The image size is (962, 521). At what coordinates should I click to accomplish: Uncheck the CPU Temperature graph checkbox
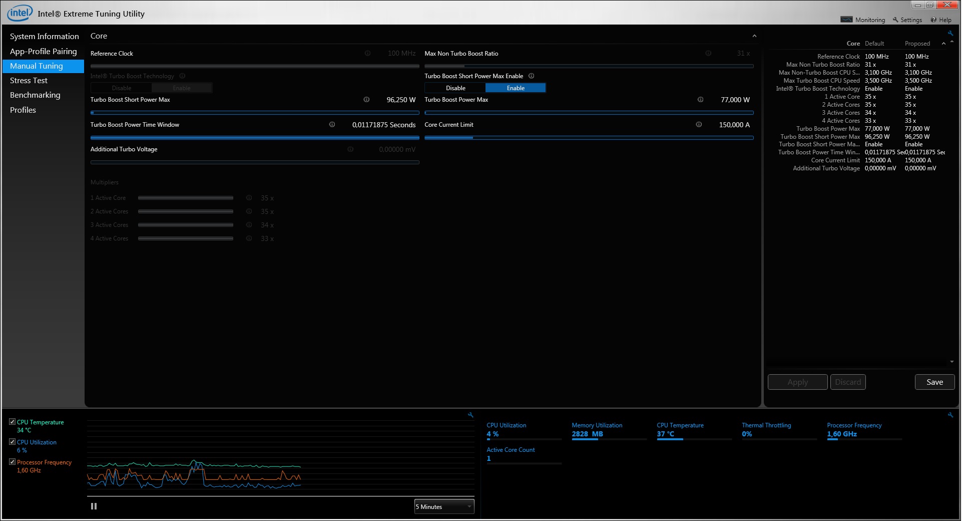13,422
